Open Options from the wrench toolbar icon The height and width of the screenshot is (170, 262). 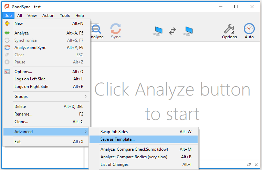pos(229,31)
